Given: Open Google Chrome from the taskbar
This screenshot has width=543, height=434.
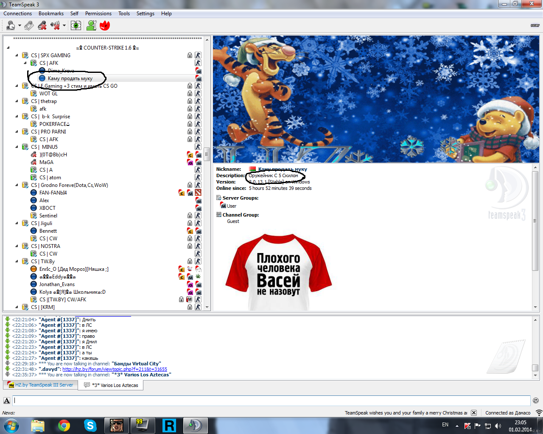Looking at the screenshot, I should click(x=64, y=425).
